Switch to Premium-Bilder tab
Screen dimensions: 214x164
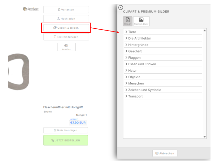[x=141, y=21]
